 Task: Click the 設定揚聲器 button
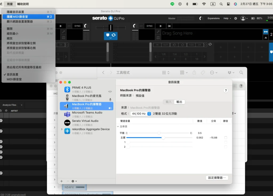click(217, 178)
